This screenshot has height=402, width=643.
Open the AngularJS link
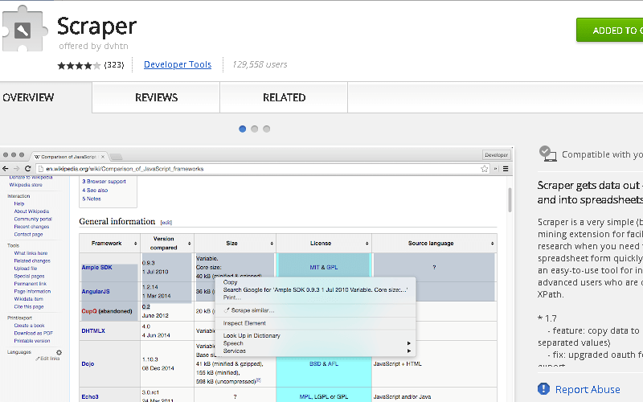click(96, 292)
